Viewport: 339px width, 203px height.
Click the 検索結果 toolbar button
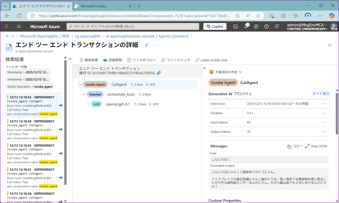[89, 60]
